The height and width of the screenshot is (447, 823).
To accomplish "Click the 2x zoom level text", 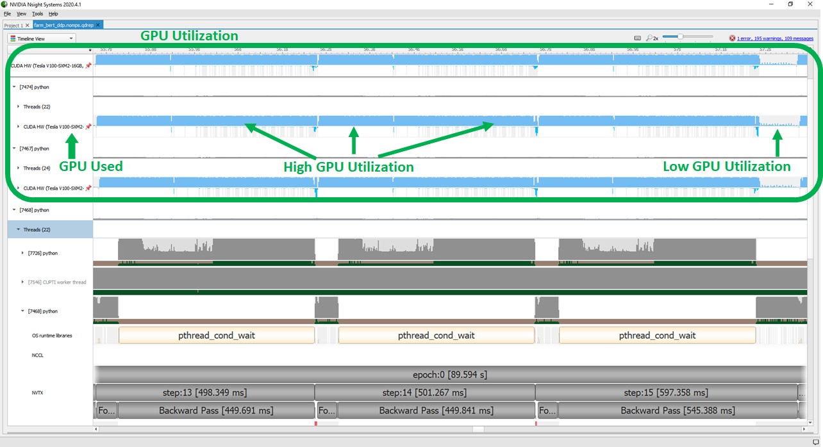I will (656, 38).
